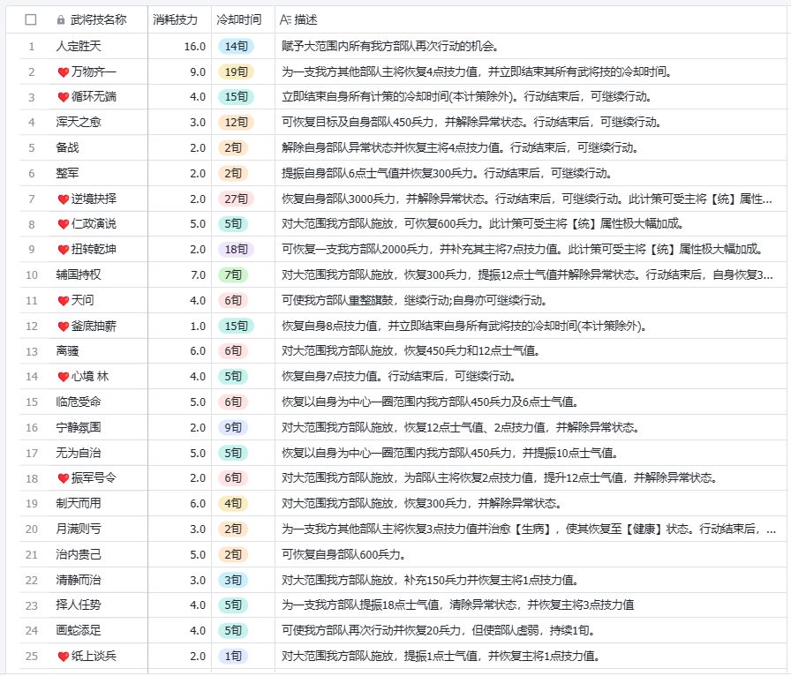Click the 12旬 cooldown tag for 浑天之愈
Image resolution: width=791 pixels, height=676 pixels.
tap(236, 122)
